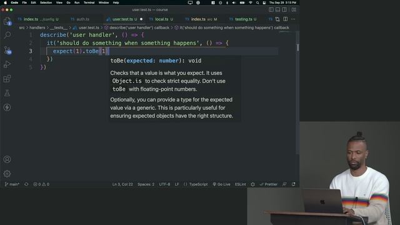Click Prettier status item
This screenshot has height=225, width=400.
tap(269, 184)
